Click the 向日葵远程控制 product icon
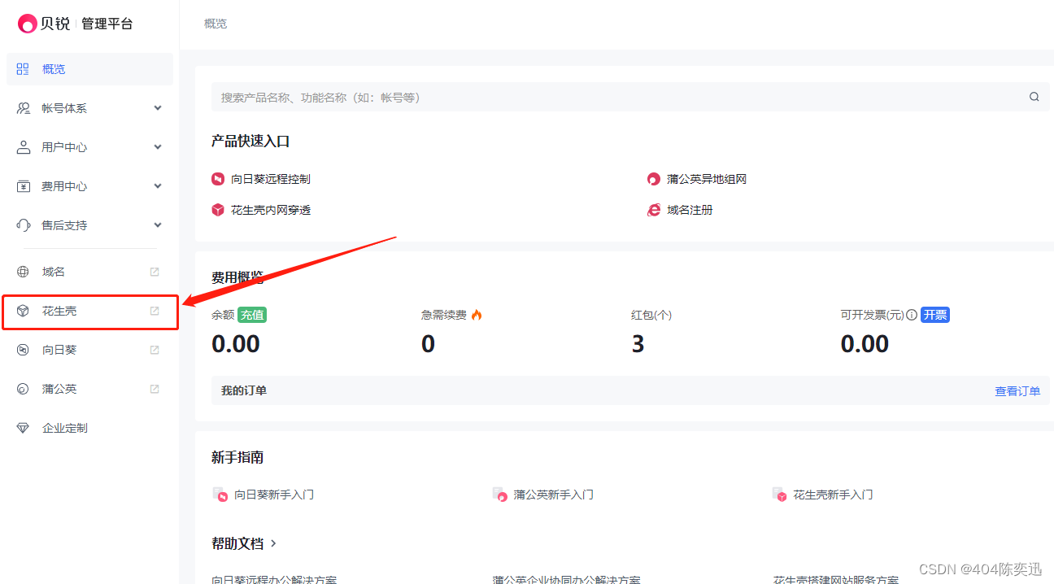Screen dimensions: 1054x584 click(218, 179)
